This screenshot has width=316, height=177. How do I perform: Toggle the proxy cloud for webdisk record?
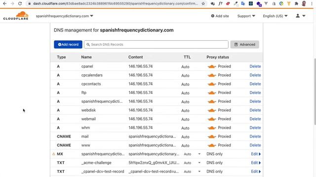[212, 110]
